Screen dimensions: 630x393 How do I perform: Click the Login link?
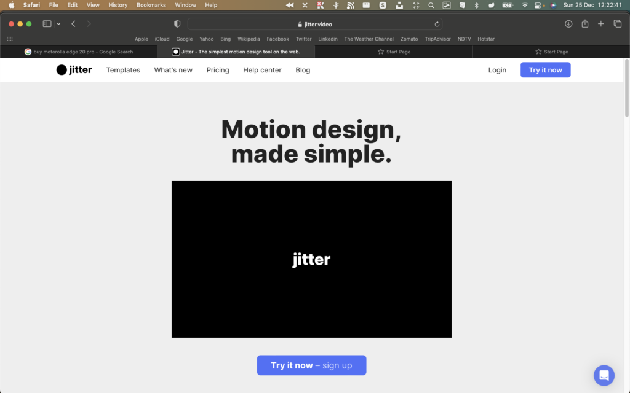tap(497, 69)
